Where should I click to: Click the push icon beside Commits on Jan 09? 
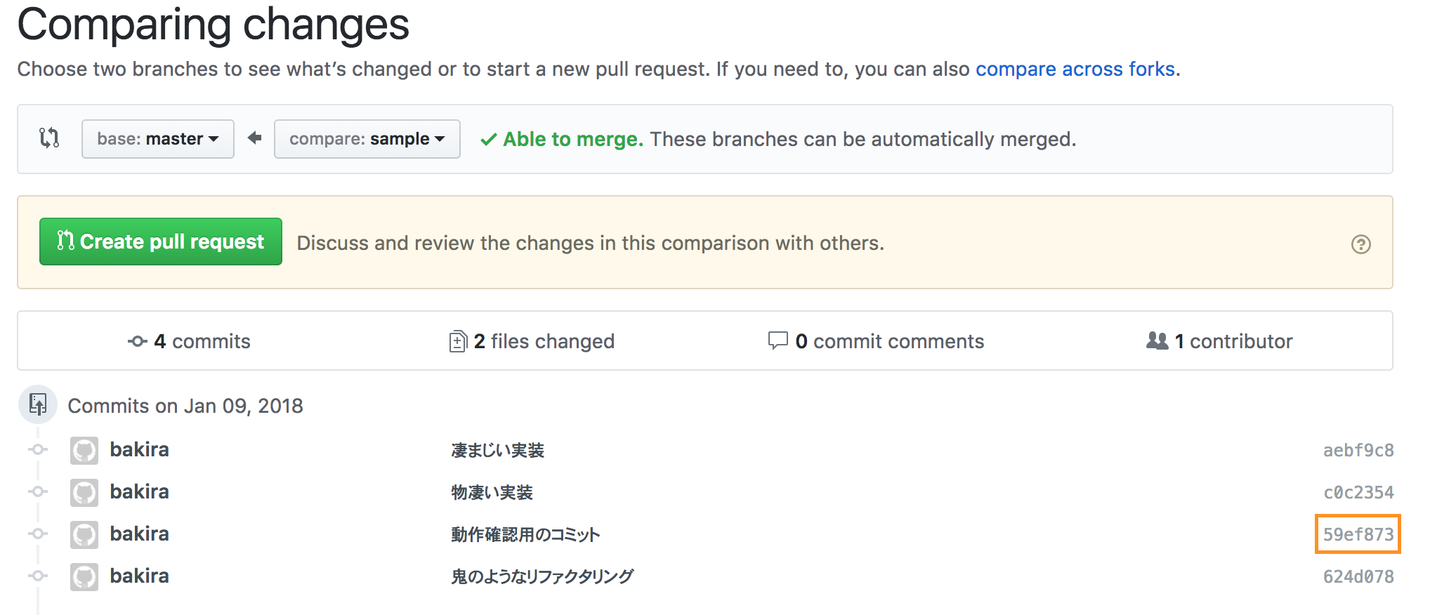coord(38,404)
